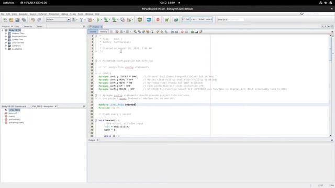Viewport: 335px width, 188px height.
Task: Expand the Linker Files folder
Action: coord(6,40)
